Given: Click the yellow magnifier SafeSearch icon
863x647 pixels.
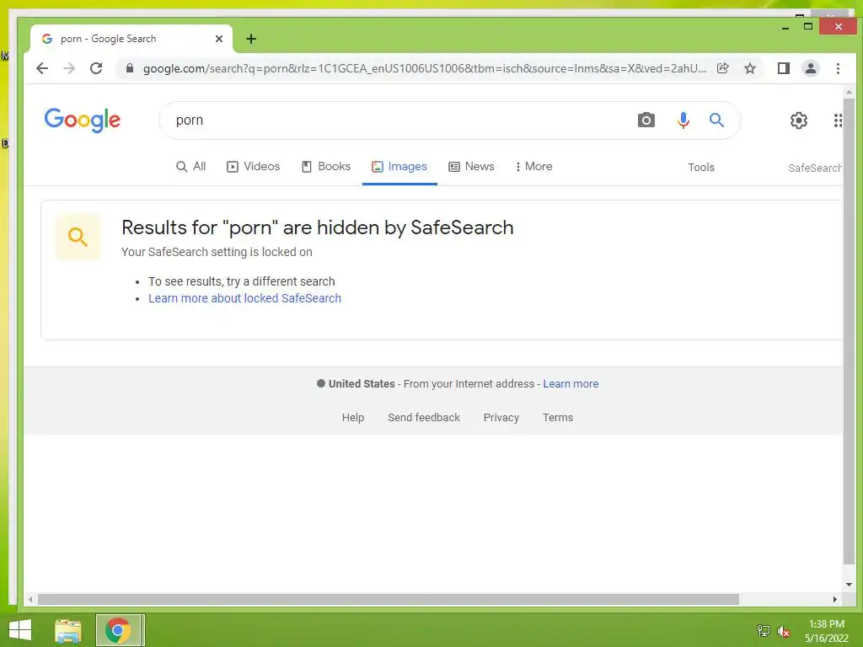Looking at the screenshot, I should pyautogui.click(x=78, y=237).
